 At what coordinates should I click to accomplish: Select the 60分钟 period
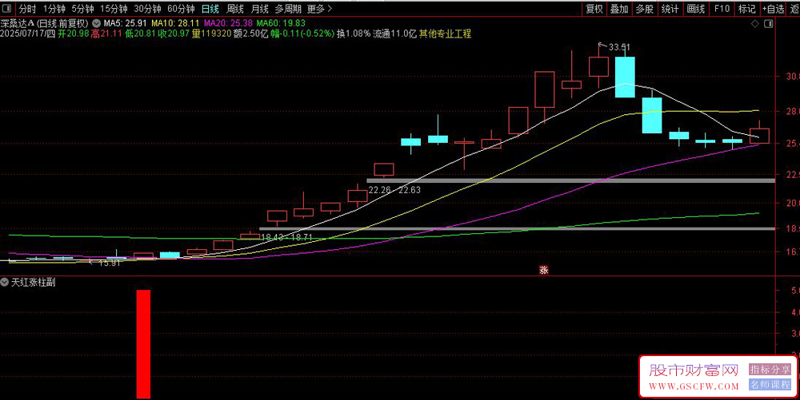tap(181, 9)
